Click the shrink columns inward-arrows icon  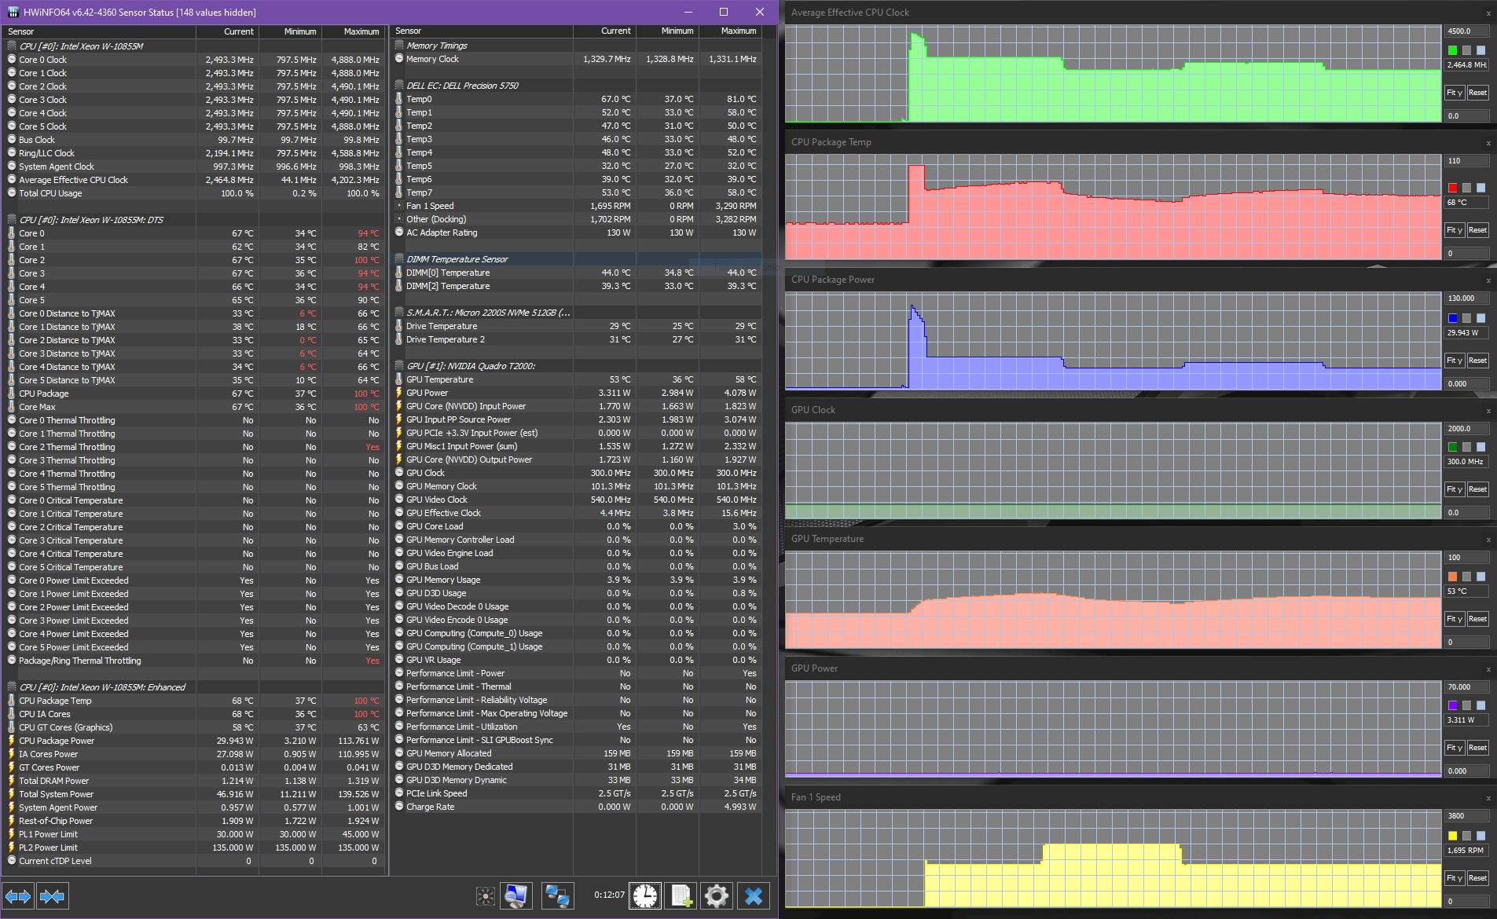pos(52,896)
